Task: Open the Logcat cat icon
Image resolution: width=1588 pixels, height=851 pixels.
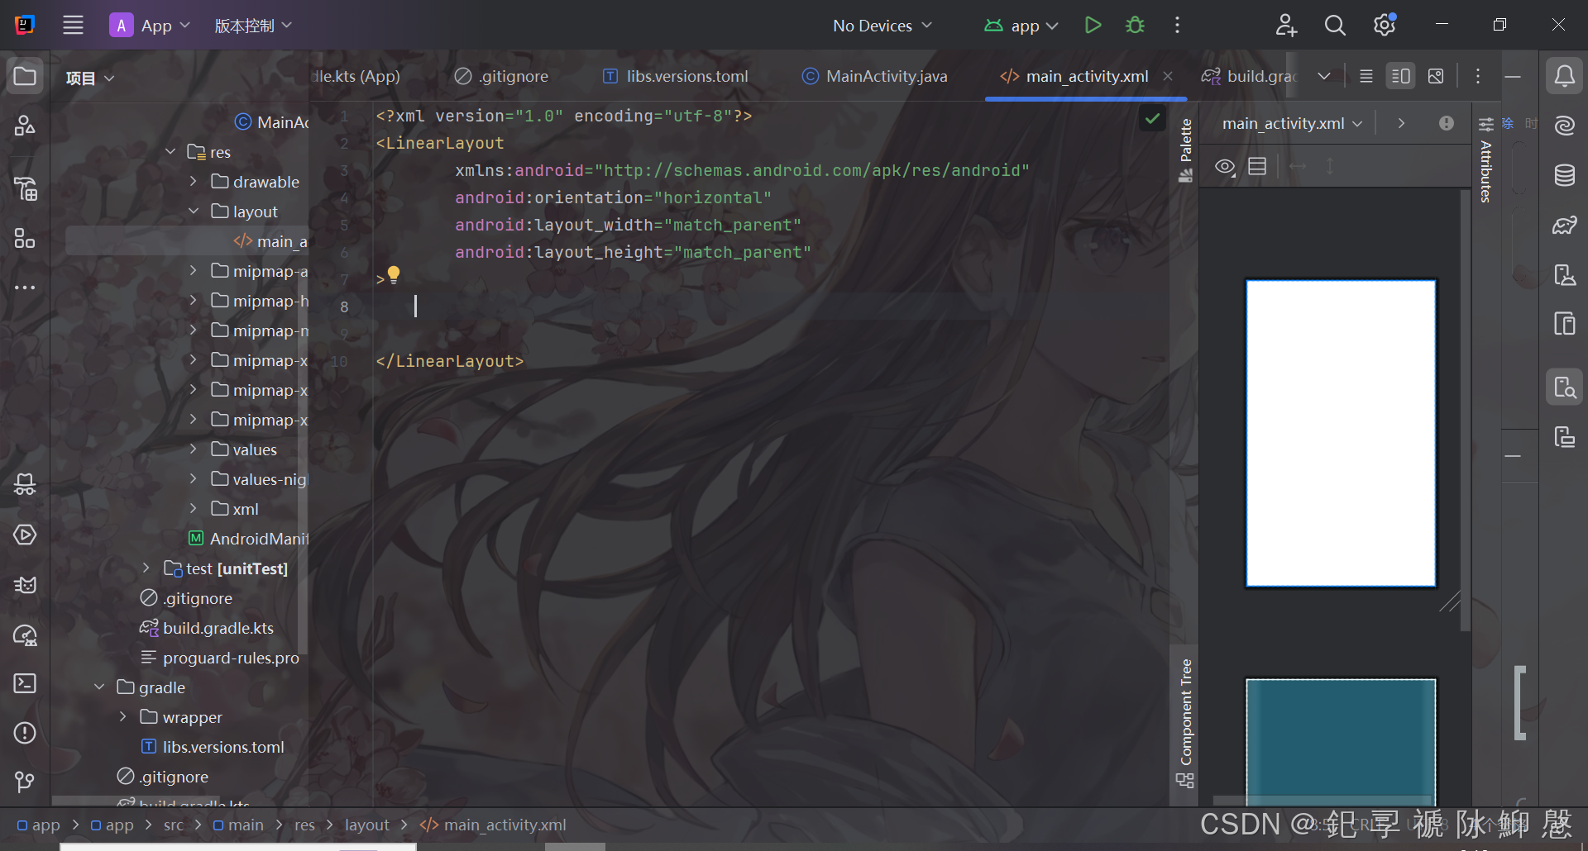Action: pyautogui.click(x=25, y=585)
